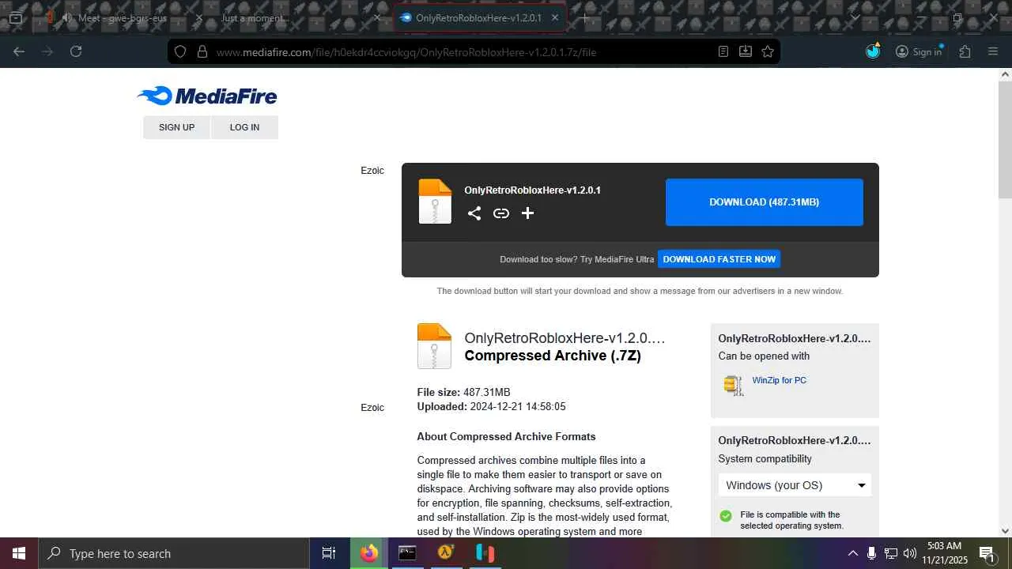
Task: Focus the URL address bar
Action: pyautogui.click(x=474, y=51)
